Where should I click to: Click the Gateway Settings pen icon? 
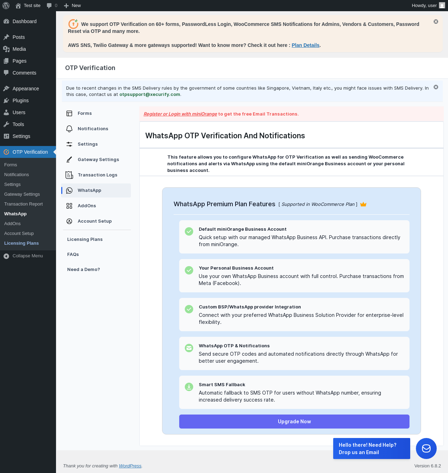click(69, 160)
